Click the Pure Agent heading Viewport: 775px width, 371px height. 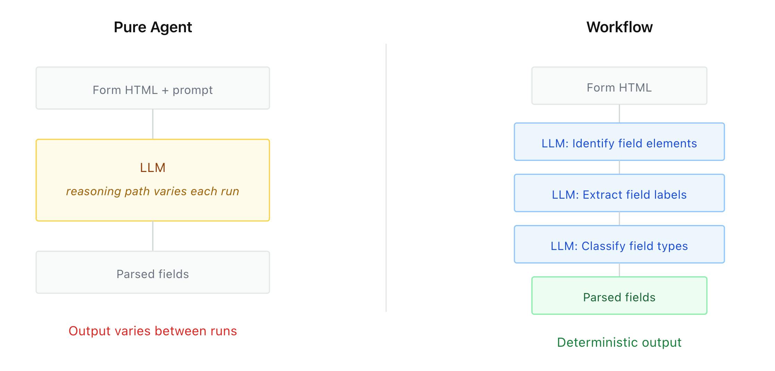coord(153,27)
